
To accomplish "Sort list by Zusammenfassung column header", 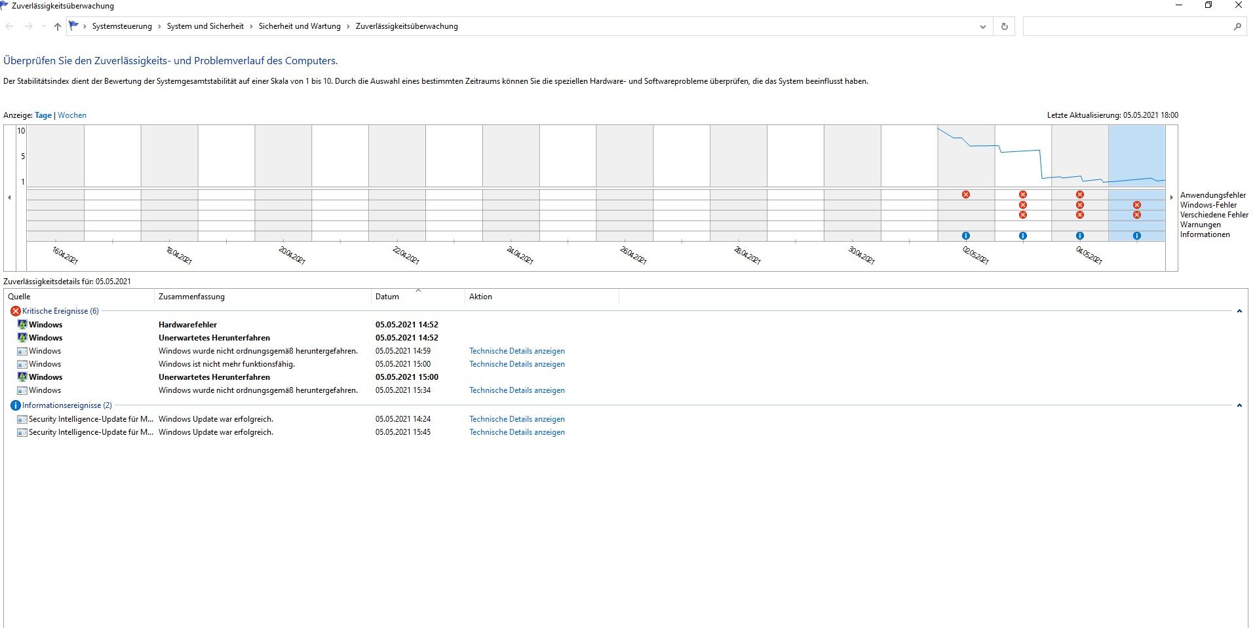I will tap(263, 297).
